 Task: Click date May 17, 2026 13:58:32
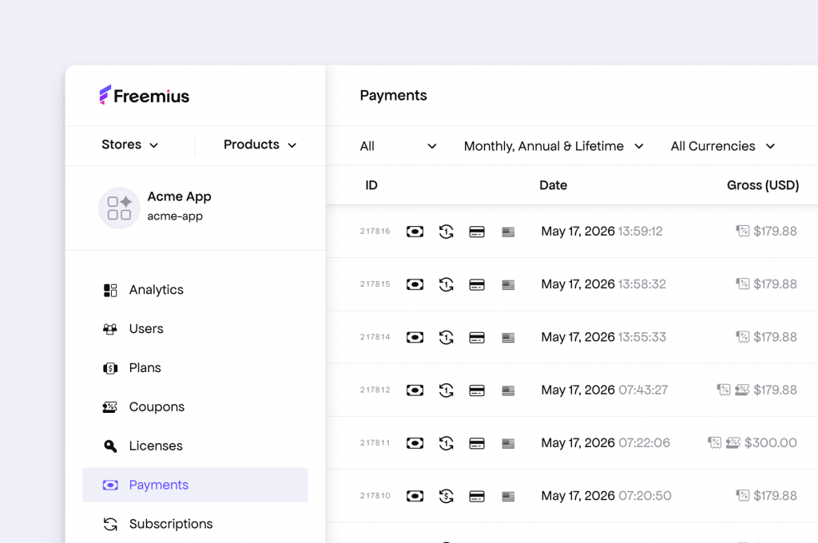(603, 284)
